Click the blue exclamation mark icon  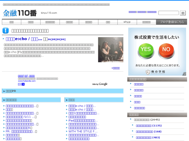pyautogui.click(x=5, y=31)
